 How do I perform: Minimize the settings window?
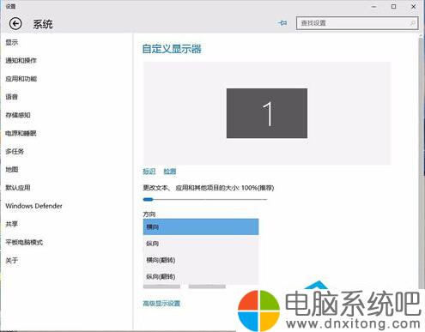(373, 6)
